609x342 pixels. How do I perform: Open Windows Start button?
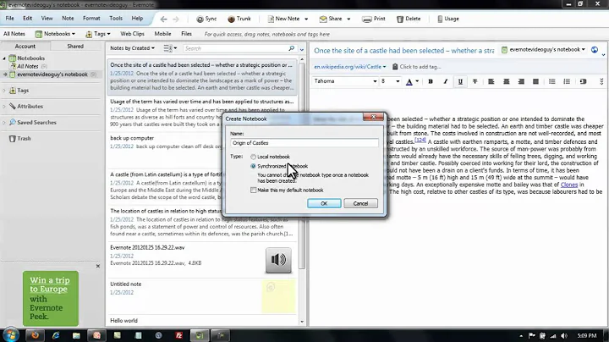10,334
